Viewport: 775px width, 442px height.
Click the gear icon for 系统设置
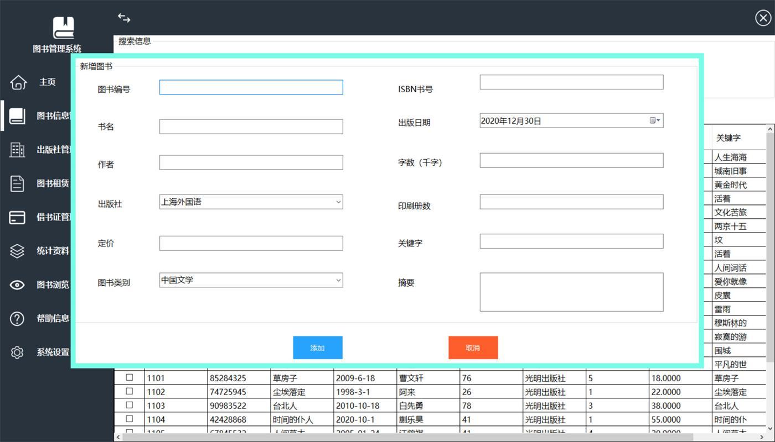click(17, 352)
